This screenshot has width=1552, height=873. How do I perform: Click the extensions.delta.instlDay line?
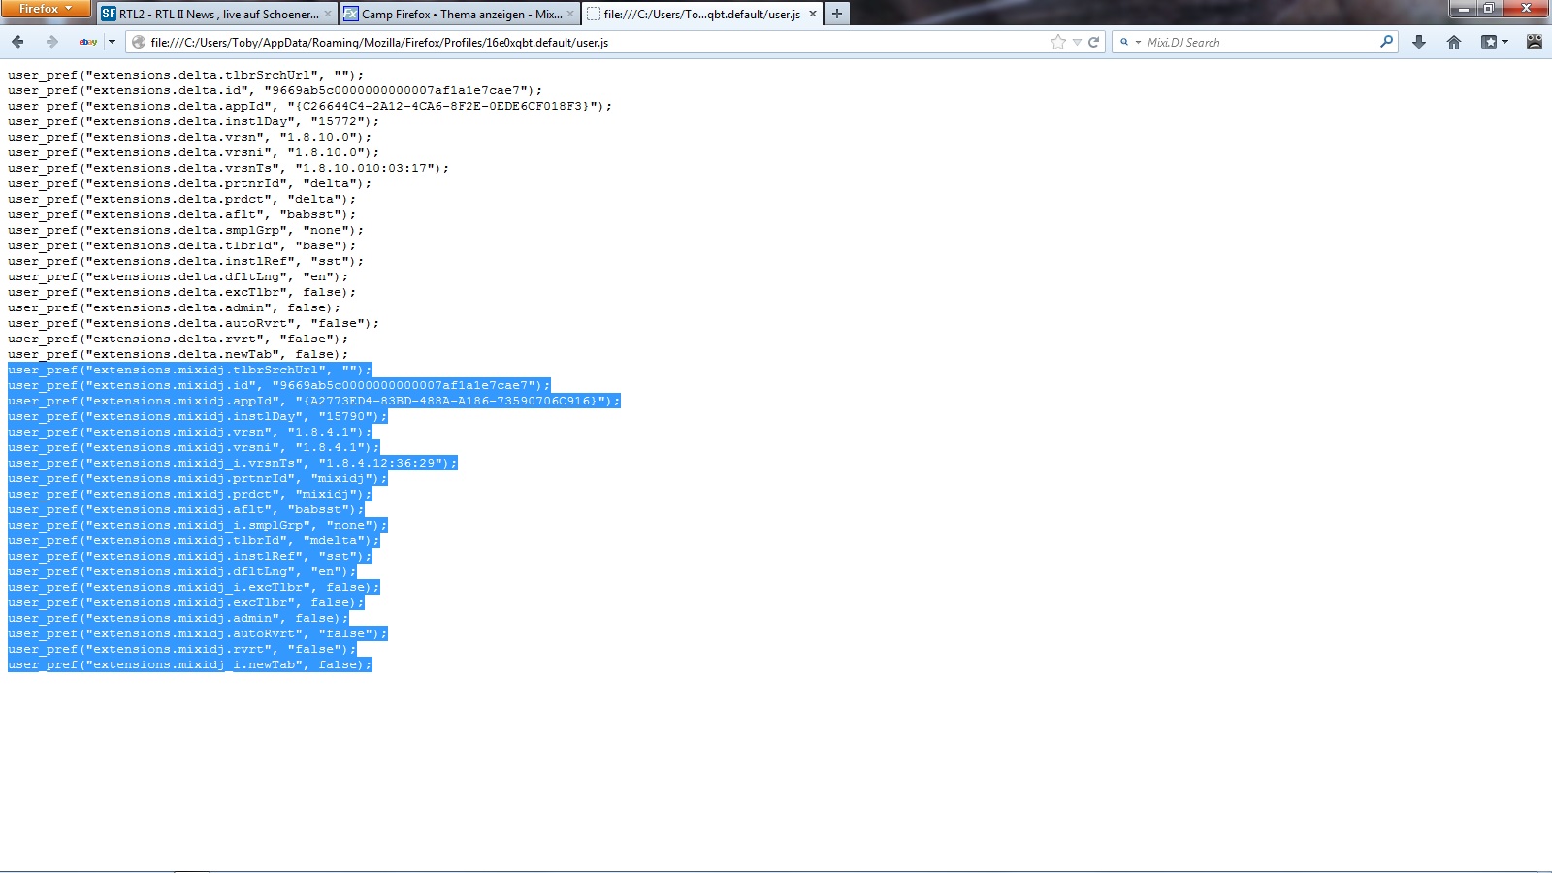point(194,121)
